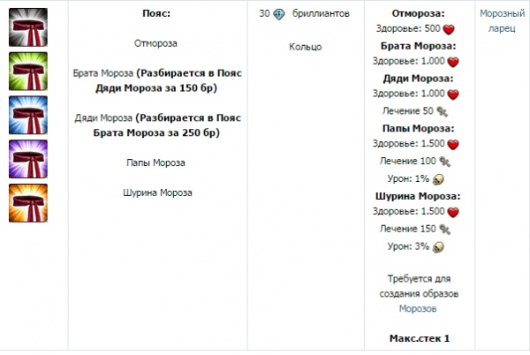Click the green-background belt icon
This screenshot has width=530, height=355.
pos(29,72)
